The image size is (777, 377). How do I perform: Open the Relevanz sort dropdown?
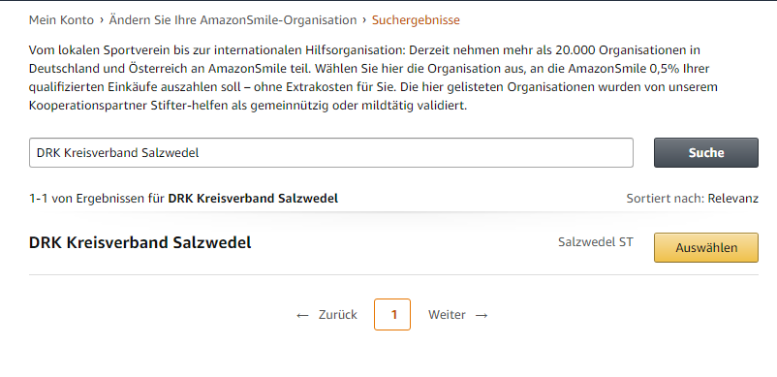pyautogui.click(x=732, y=199)
